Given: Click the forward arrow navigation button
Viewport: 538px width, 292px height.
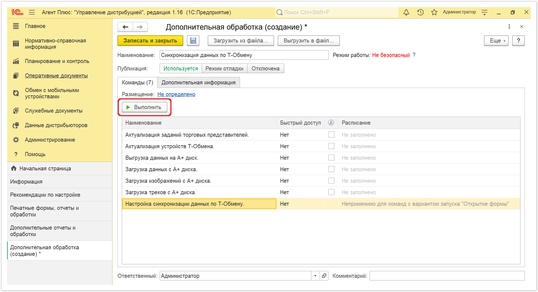Looking at the screenshot, I should click(140, 27).
